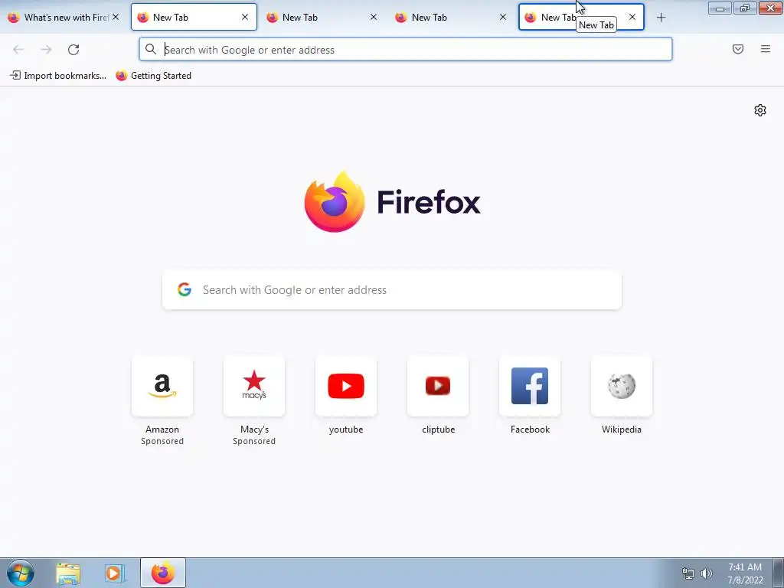
Task: Open the Amazon sponsored shortcut tile
Action: point(162,386)
